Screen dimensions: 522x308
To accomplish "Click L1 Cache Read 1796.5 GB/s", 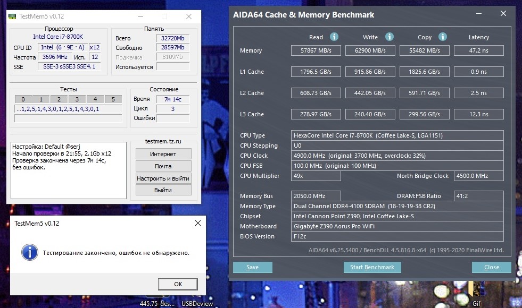I will click(x=316, y=72).
